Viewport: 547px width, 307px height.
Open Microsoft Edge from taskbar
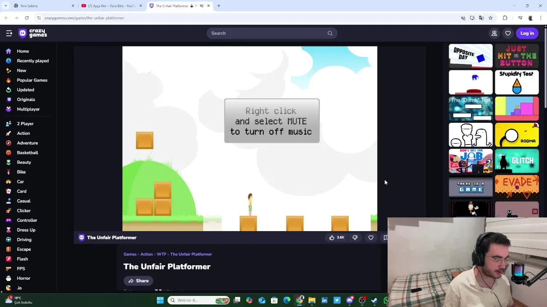[x=287, y=300]
